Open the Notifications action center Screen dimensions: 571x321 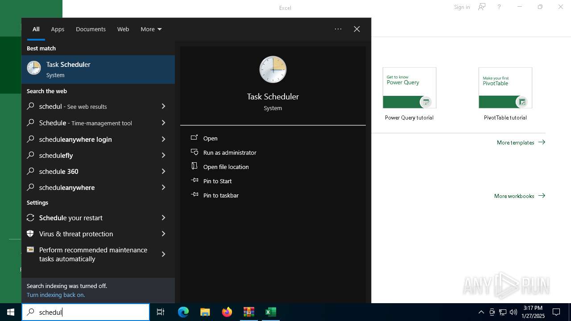coord(556,312)
